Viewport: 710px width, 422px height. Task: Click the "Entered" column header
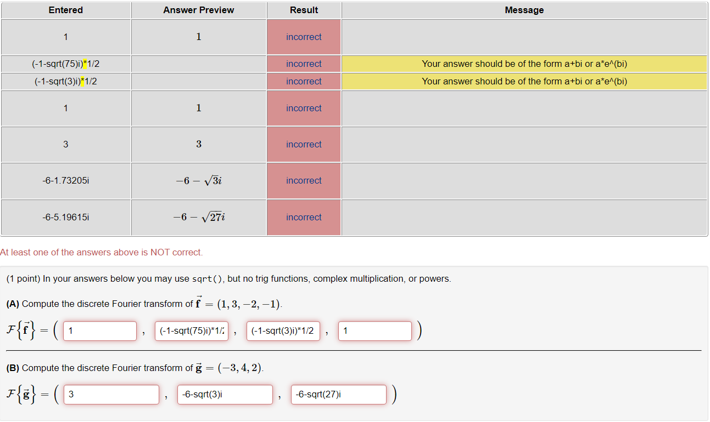tap(65, 10)
